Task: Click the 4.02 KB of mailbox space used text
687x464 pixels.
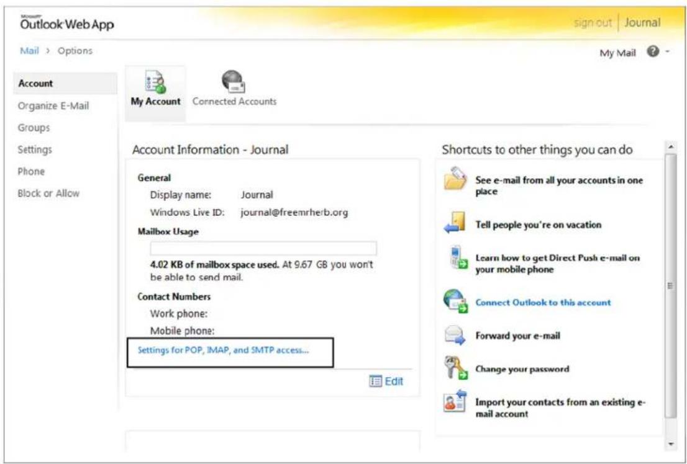Action: 214,264
